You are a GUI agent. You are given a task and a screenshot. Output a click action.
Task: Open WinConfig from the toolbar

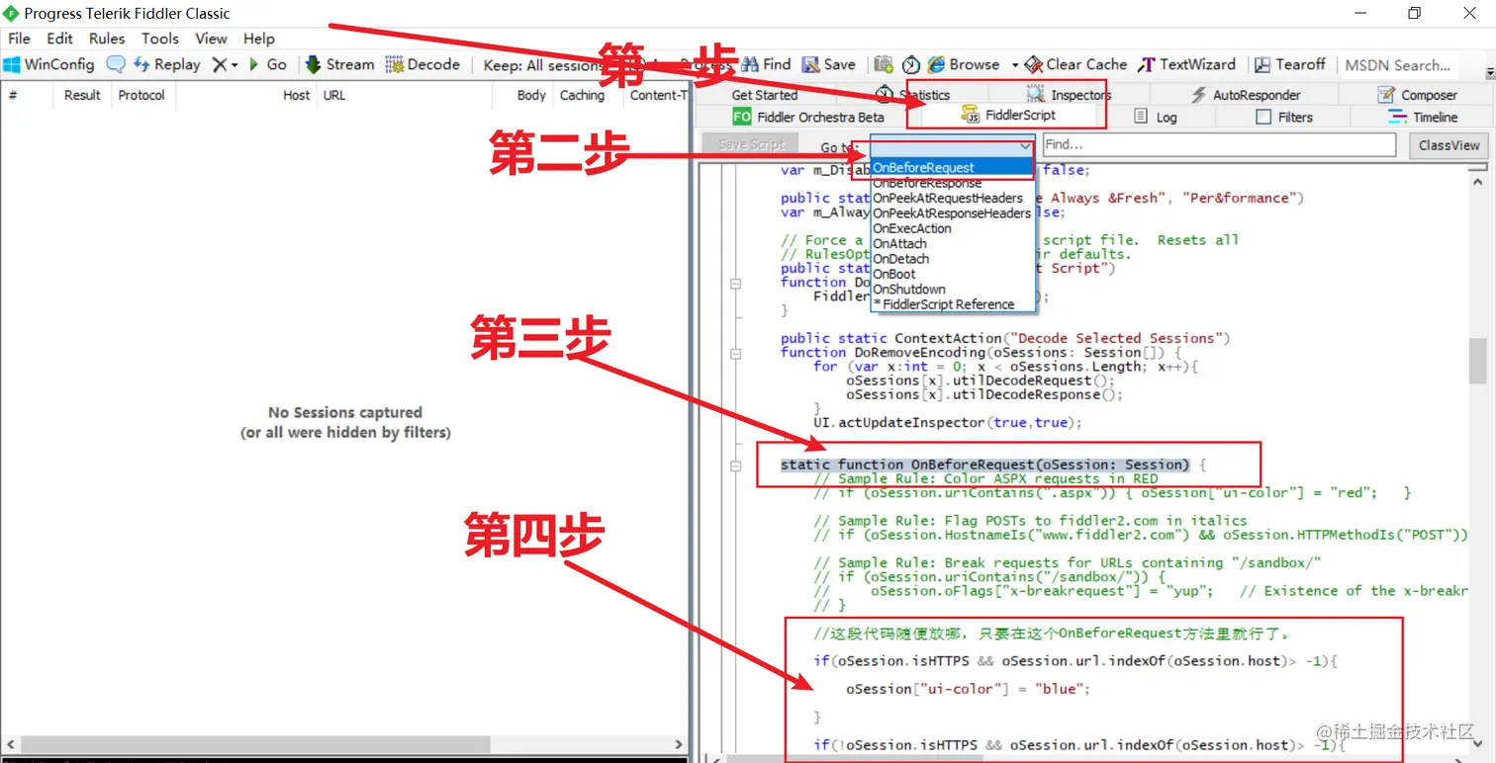[x=48, y=64]
